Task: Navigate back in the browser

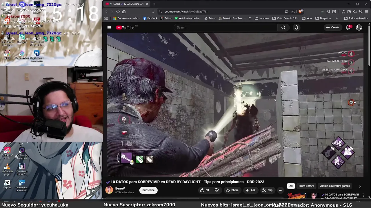Action: [x=106, y=12]
